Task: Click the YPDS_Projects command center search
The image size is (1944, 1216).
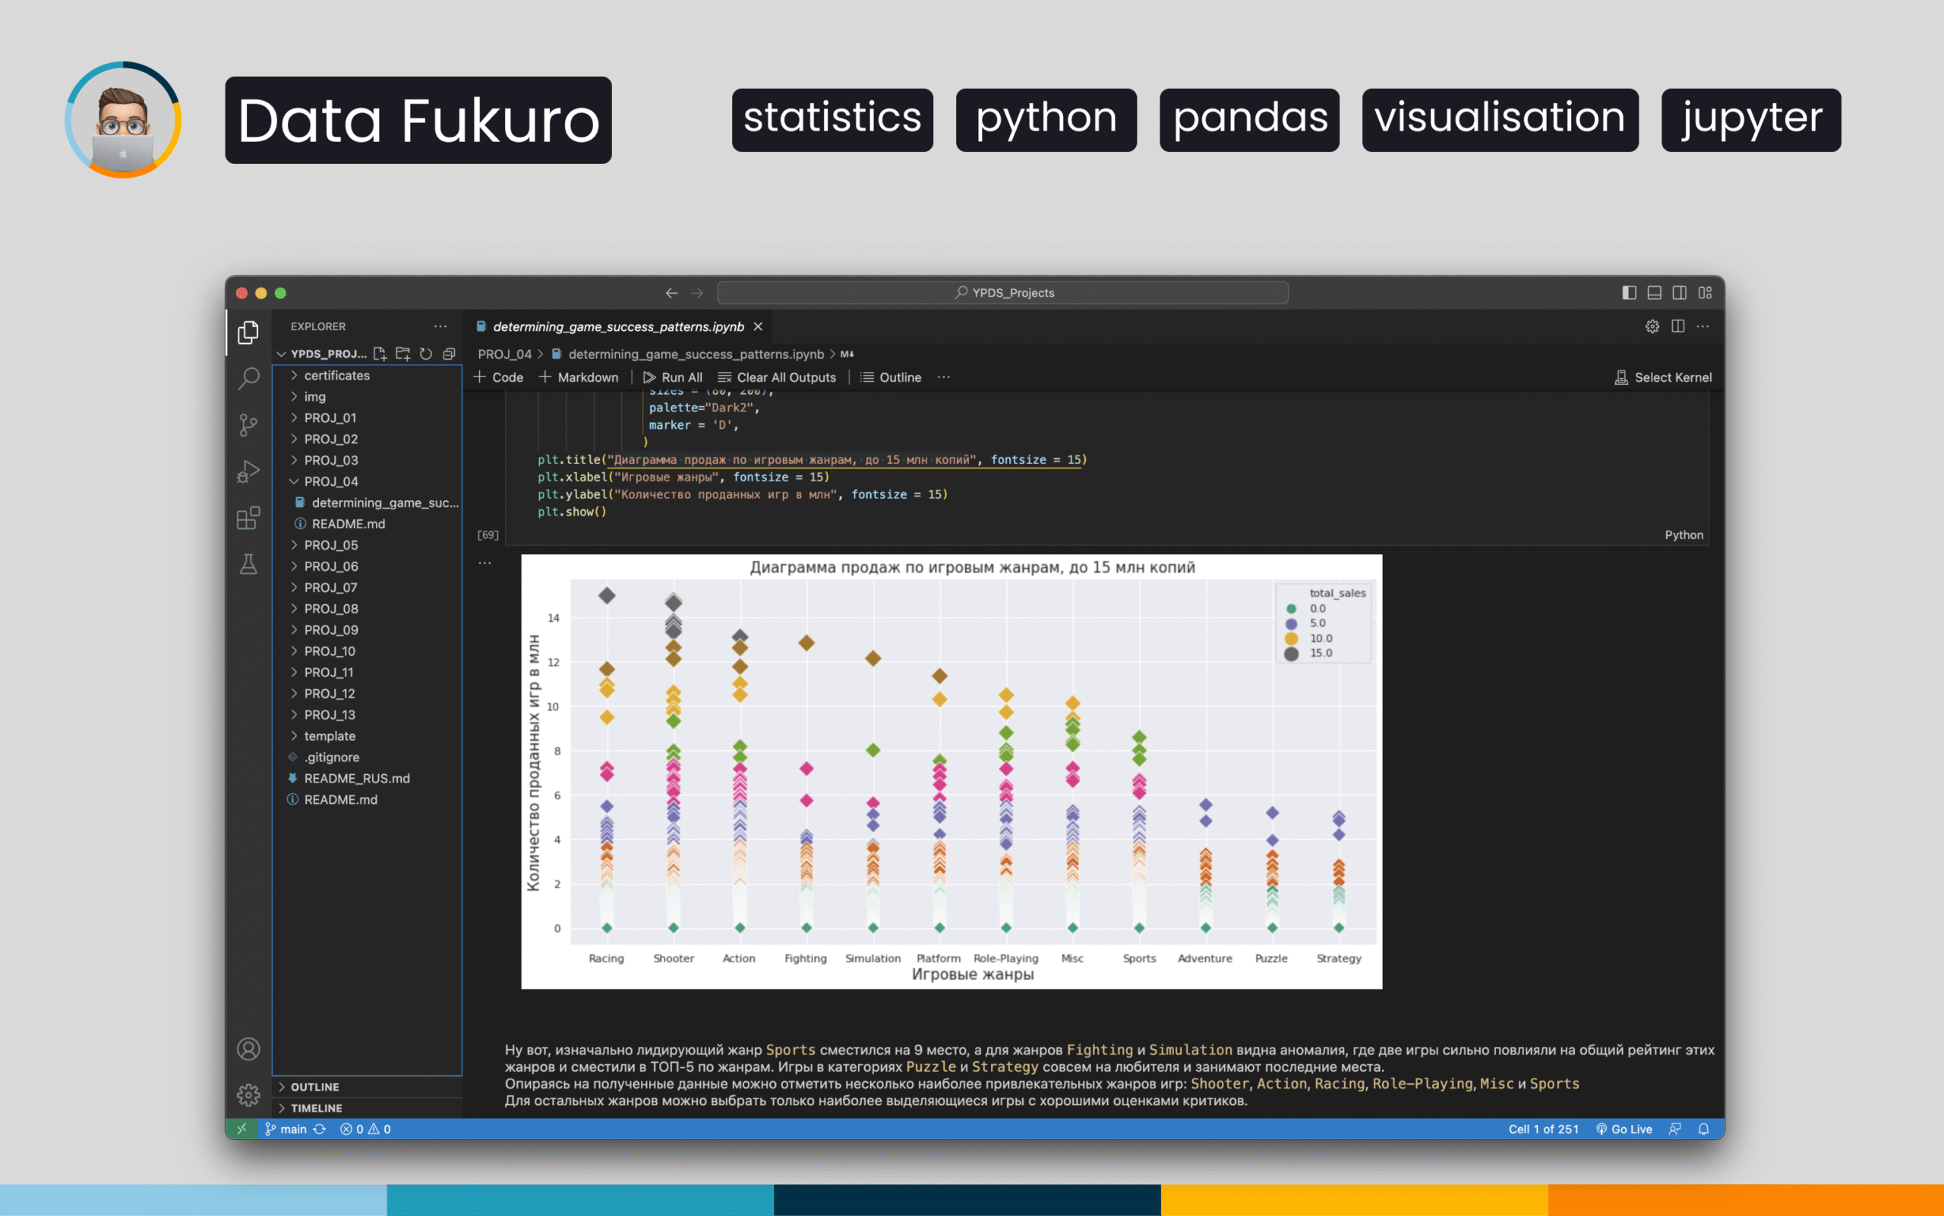Action: [1002, 293]
